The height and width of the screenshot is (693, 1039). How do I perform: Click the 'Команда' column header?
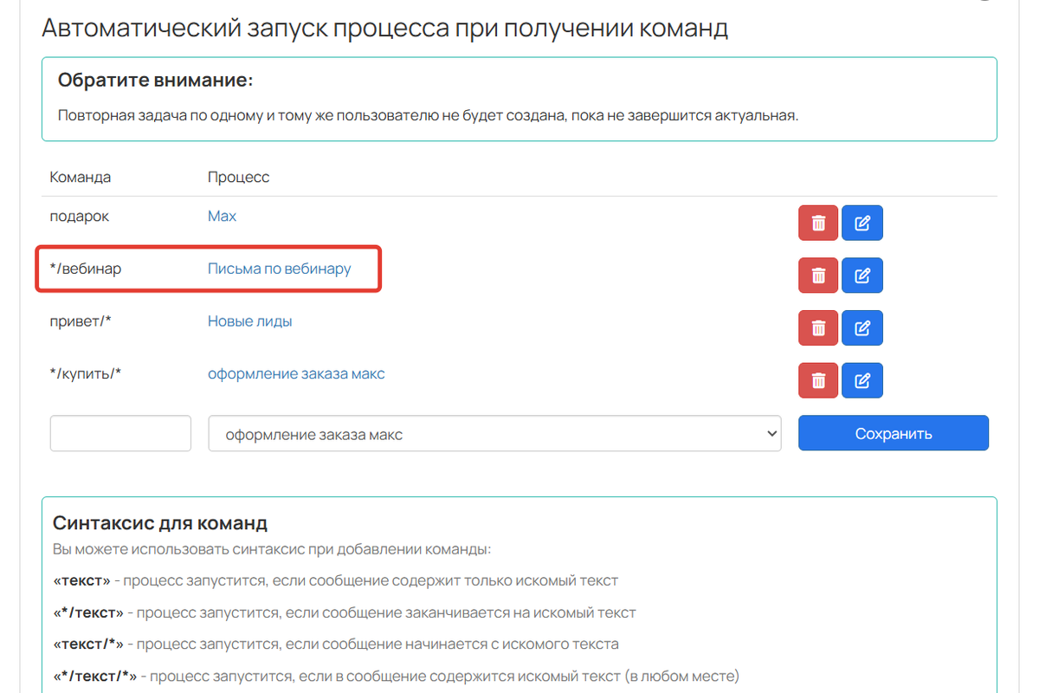81,177
